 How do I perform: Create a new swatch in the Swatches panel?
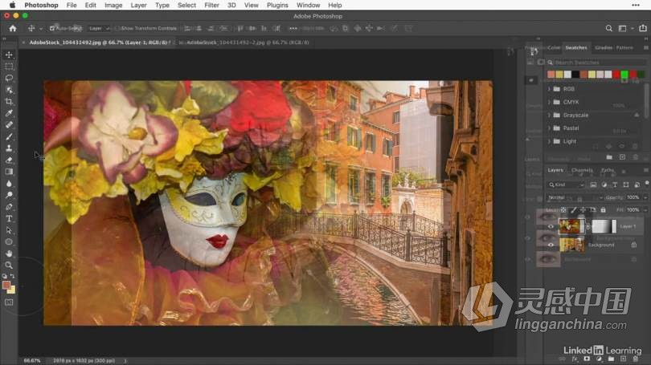[622, 157]
